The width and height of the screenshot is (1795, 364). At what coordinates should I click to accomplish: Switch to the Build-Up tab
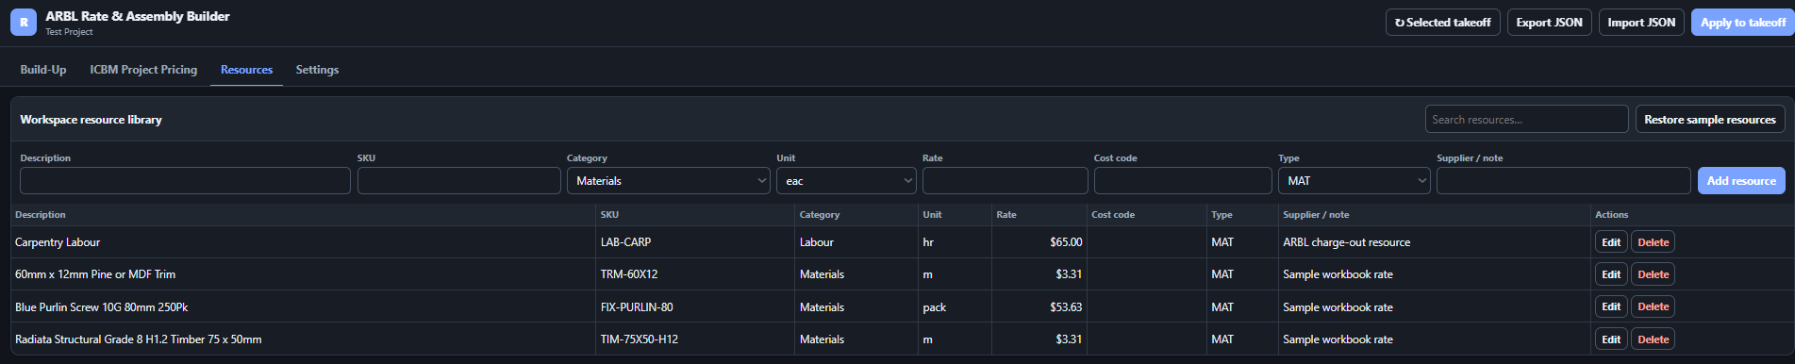point(43,70)
